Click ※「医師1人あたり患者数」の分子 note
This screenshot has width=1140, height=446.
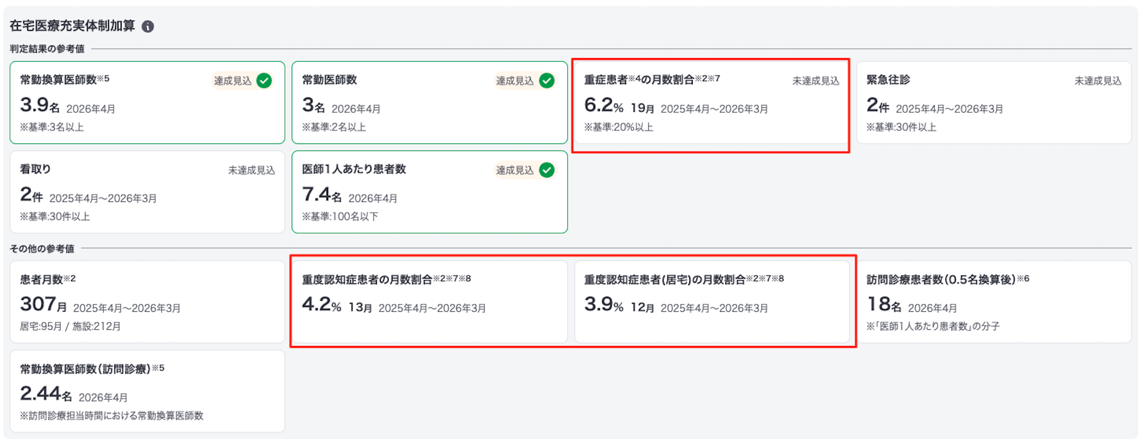click(x=933, y=326)
